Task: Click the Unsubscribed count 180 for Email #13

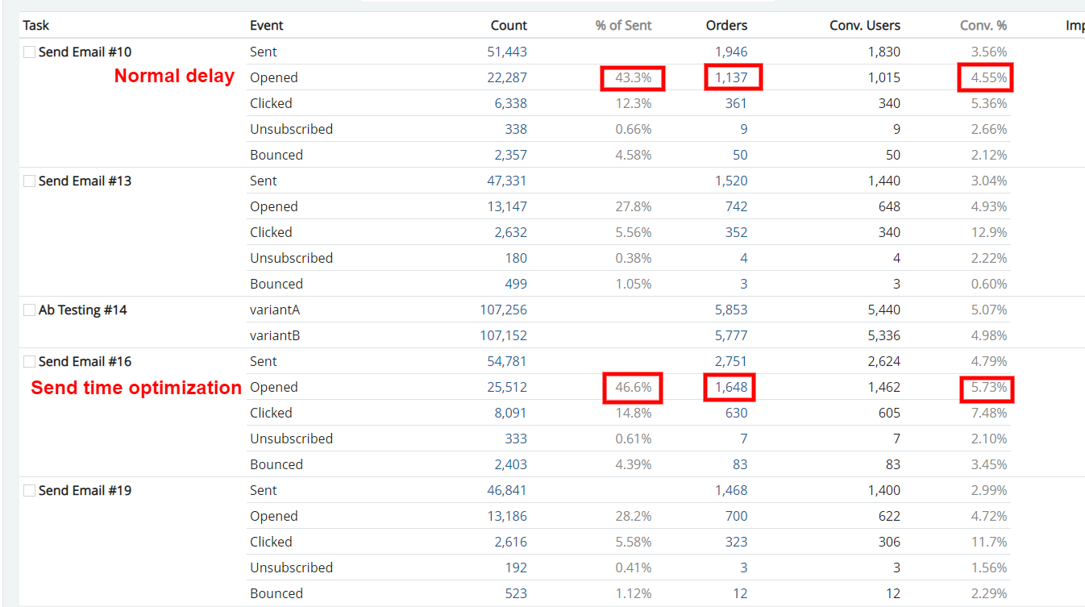Action: tap(517, 258)
